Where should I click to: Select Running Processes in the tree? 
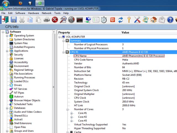tap(25, 78)
